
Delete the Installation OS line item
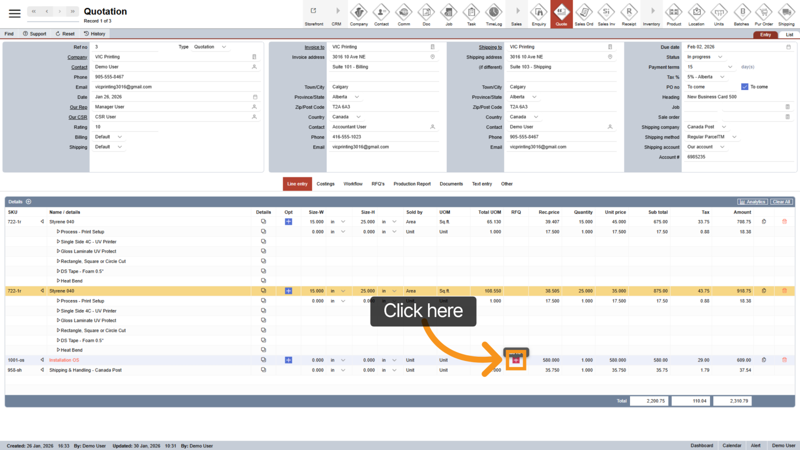click(x=784, y=360)
